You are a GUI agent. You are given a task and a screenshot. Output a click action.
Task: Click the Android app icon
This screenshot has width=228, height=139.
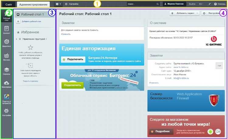pos(210,132)
